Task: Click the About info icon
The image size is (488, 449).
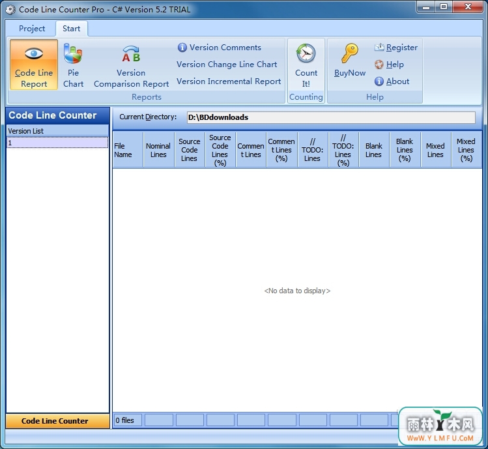Action: (379, 81)
